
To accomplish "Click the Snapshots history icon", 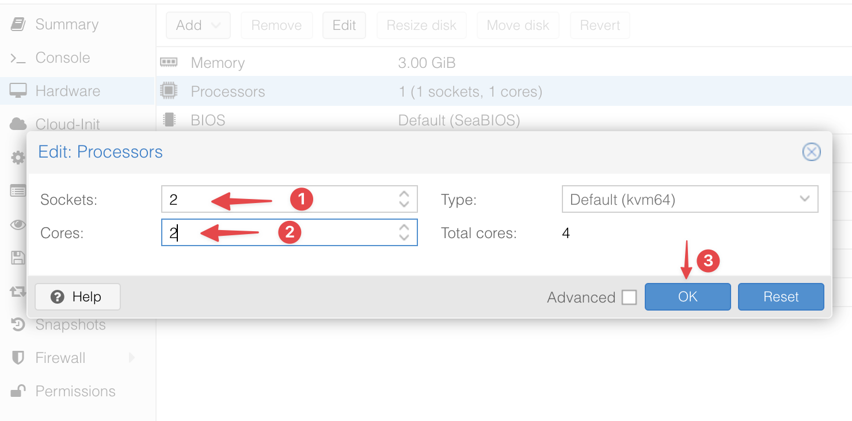I will point(18,325).
